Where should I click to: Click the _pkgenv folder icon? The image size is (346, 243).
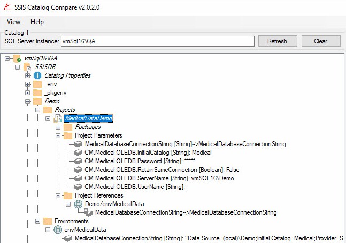[x=37, y=93]
